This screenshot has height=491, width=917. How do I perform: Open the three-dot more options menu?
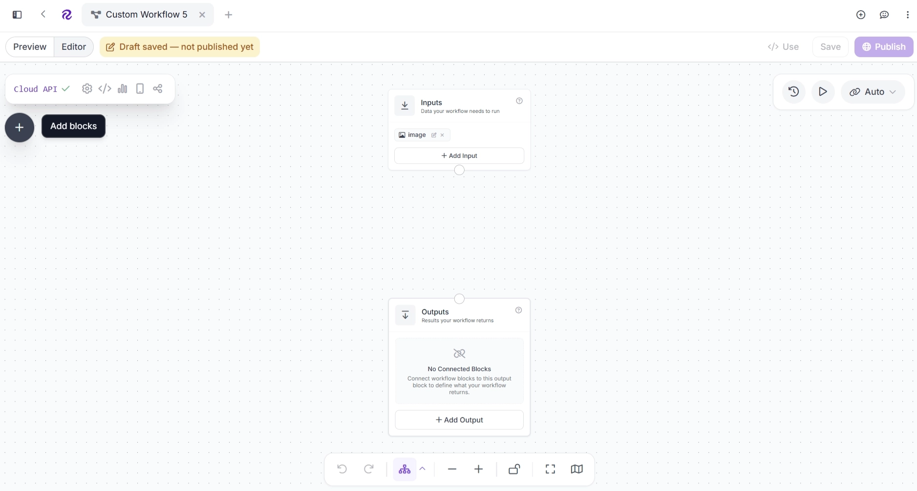point(908,15)
